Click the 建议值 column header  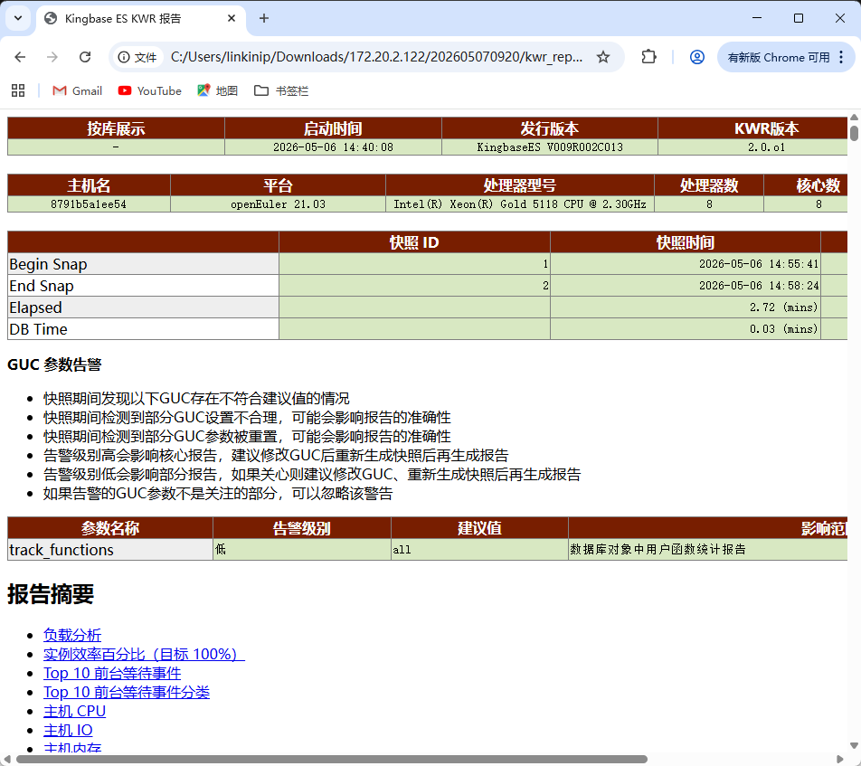(479, 528)
